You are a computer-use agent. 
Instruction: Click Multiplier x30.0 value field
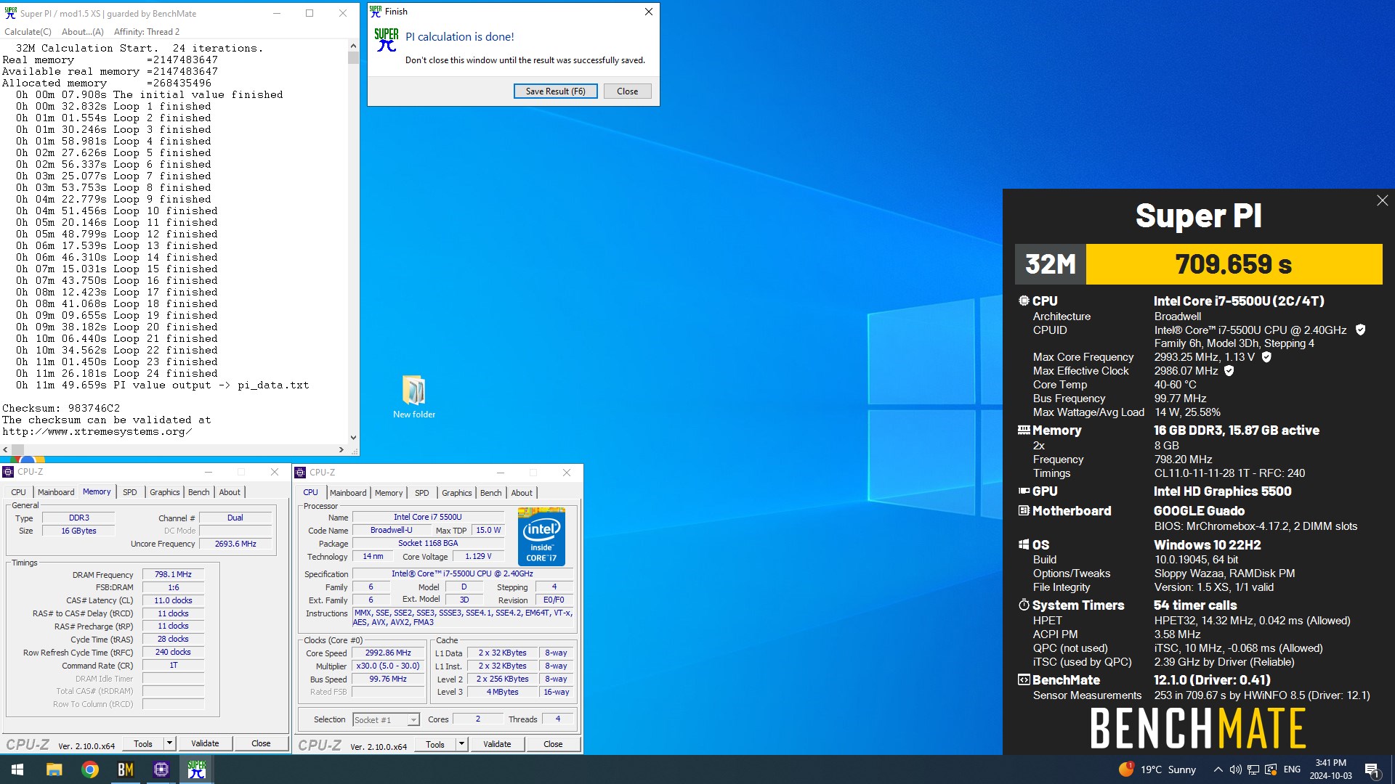(x=388, y=666)
